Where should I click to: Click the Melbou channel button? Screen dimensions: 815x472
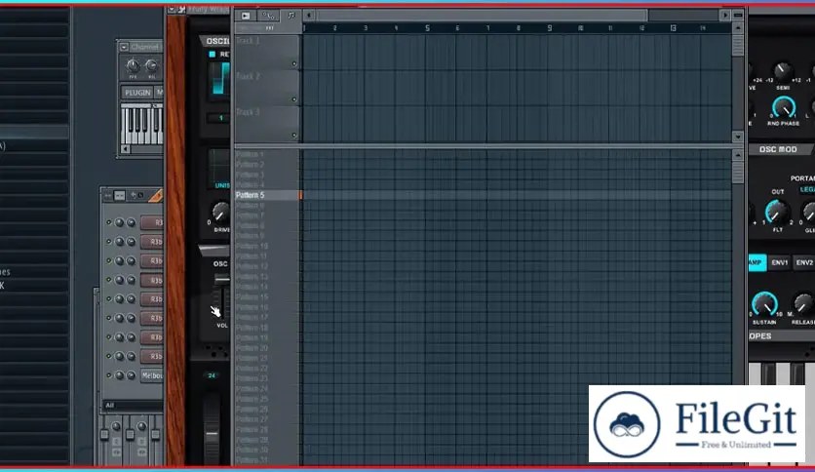tap(152, 375)
